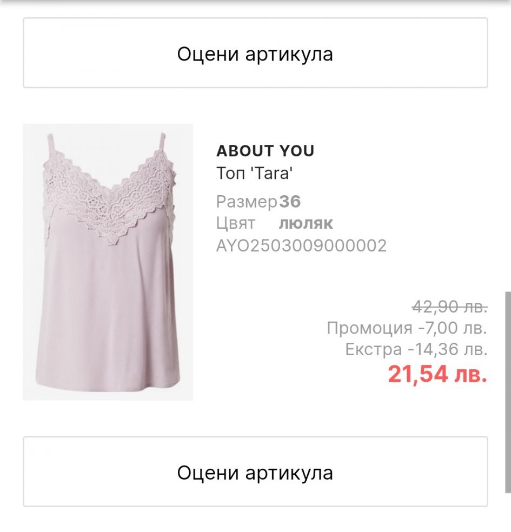Tap the "Екстра -14,36 лв." discount line

tap(416, 350)
